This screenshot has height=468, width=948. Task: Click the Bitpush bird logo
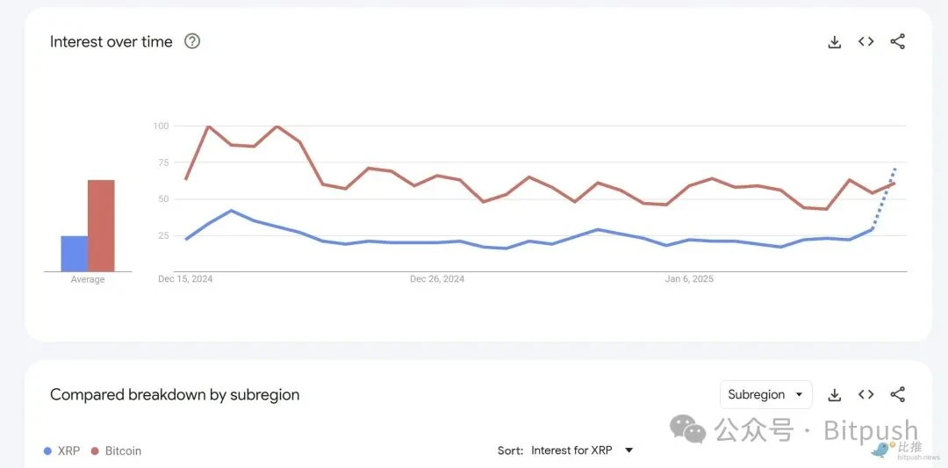(x=880, y=449)
